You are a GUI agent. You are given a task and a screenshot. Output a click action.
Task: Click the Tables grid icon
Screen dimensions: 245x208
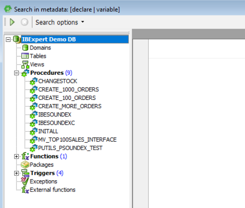(x=25, y=56)
